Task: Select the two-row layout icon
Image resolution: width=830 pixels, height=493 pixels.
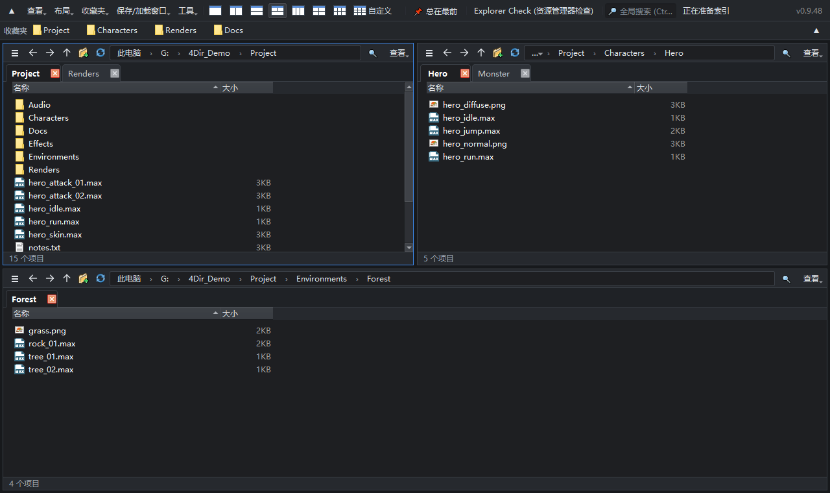Action: pos(257,11)
